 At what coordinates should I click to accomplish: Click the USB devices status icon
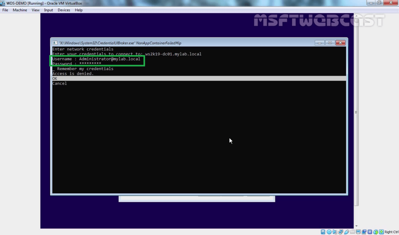pyautogui.click(x=346, y=232)
